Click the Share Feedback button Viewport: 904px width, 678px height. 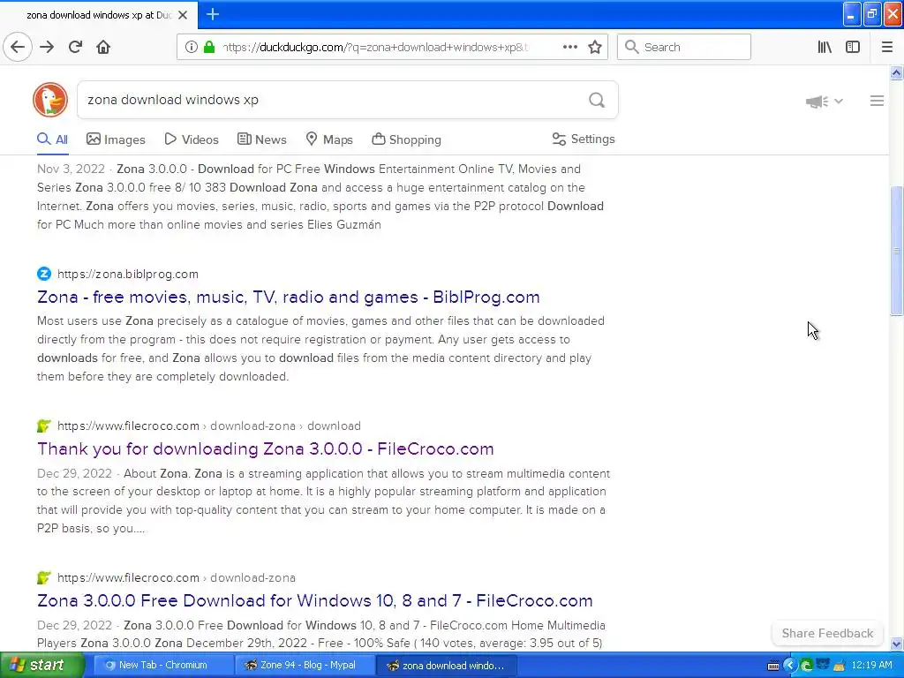point(827,633)
